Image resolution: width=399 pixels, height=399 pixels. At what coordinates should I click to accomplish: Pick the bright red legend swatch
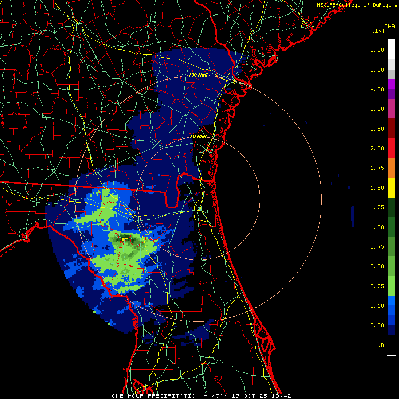[x=391, y=149]
